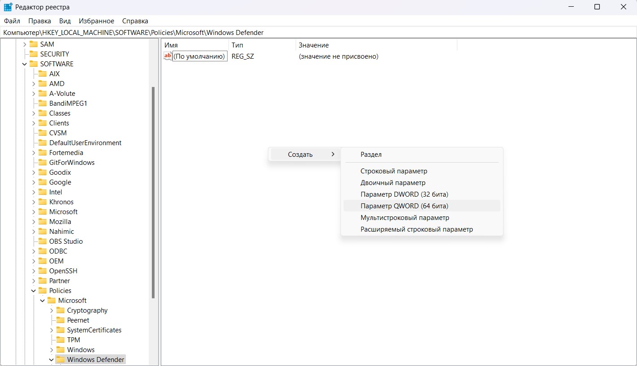Click the DefaultUserEnvironment folder icon
Screen dimensions: 637x366
click(43, 142)
